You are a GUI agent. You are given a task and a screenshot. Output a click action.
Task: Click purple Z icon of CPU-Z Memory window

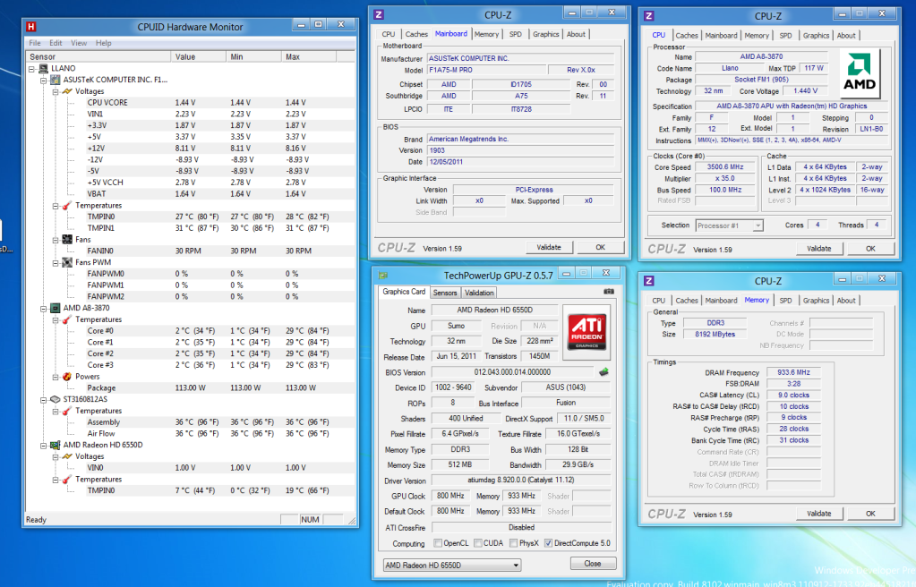tap(648, 281)
